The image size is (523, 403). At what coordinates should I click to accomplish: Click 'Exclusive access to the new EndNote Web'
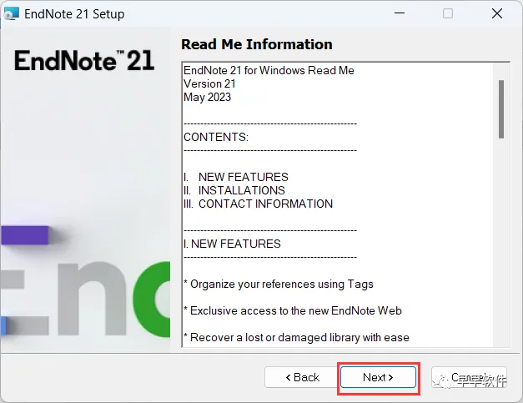(x=293, y=310)
